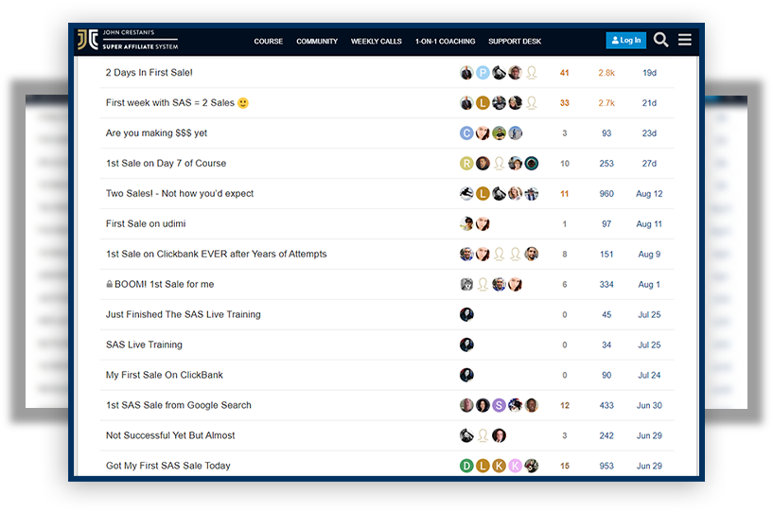This screenshot has width=773, height=513.
Task: Open the WEEKLY CALLS menu item
Action: (x=377, y=42)
